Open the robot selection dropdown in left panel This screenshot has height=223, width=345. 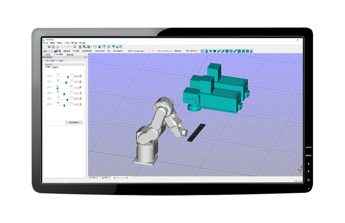click(x=64, y=64)
